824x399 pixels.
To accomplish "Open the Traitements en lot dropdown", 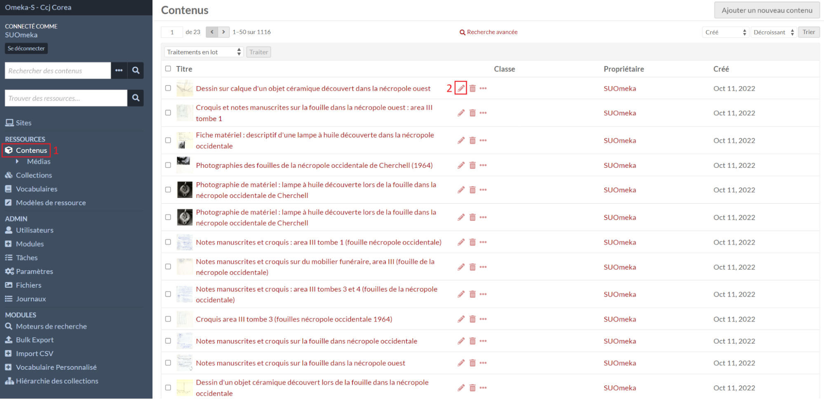I will [204, 52].
